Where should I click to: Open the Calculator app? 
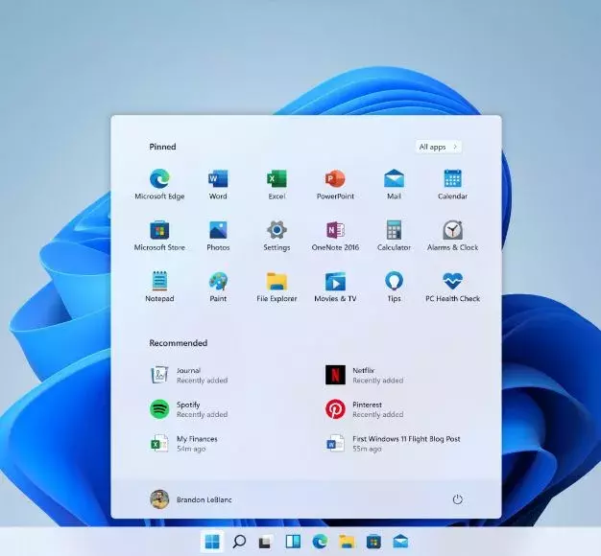[x=394, y=235]
